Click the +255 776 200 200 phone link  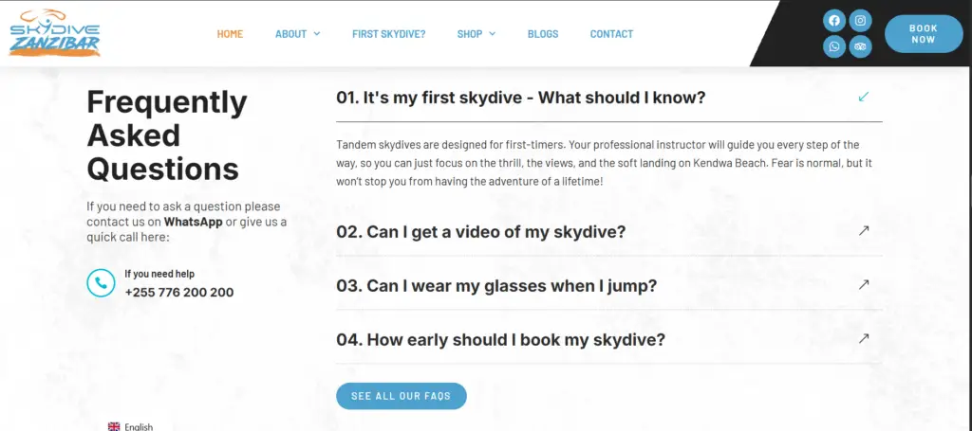coord(179,293)
